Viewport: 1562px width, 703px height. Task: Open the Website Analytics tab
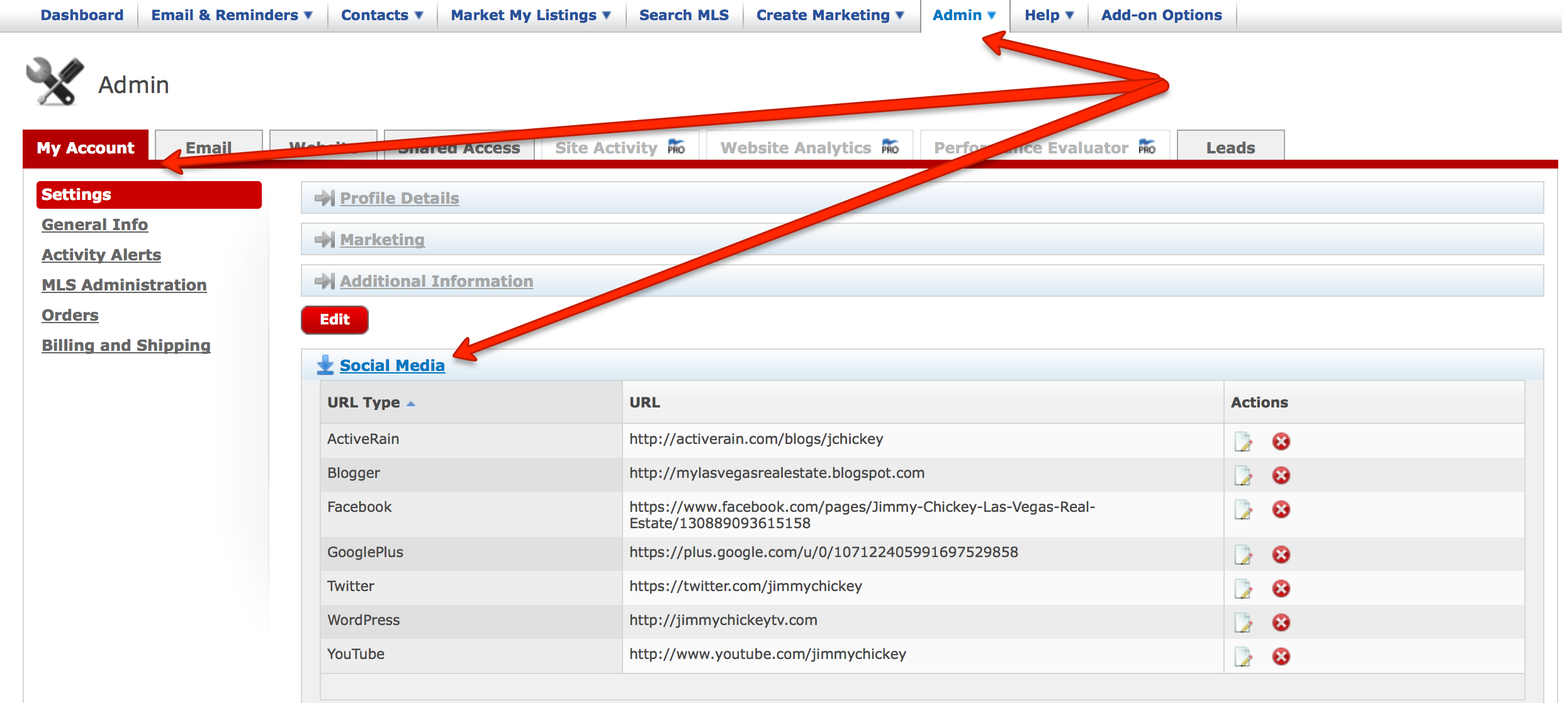795,147
